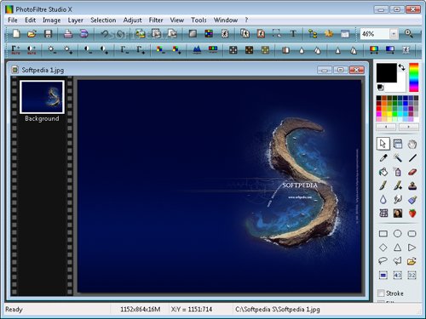The width and height of the screenshot is (426, 319).
Task: Click the Save floppy disk icon
Action: (x=48, y=34)
